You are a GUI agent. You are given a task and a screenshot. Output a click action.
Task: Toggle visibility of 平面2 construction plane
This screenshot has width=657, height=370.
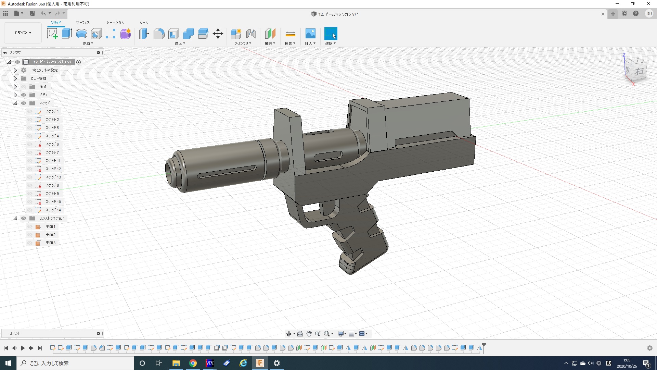click(x=30, y=235)
